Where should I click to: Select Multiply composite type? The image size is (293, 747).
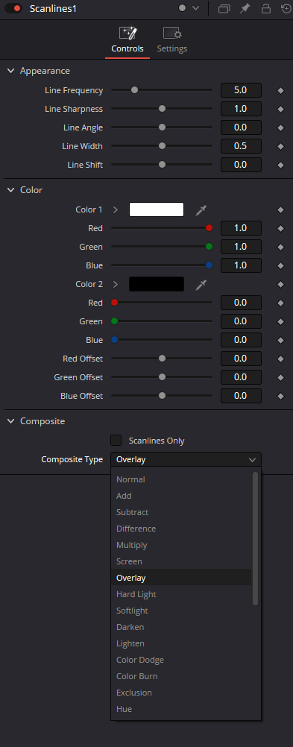[181, 545]
